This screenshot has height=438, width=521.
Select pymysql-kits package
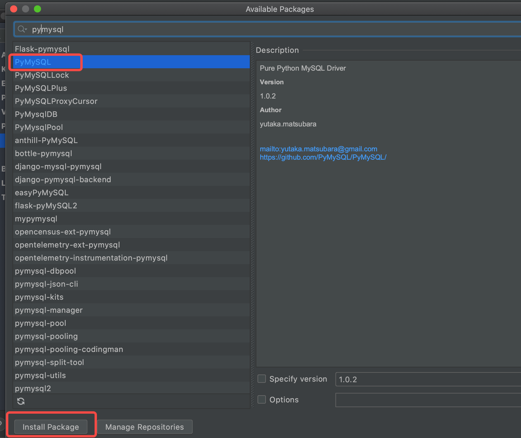click(x=131, y=297)
